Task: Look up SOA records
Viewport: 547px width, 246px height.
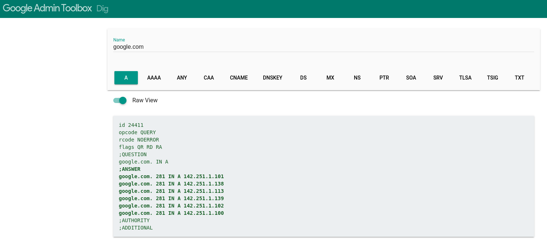Action: [x=411, y=78]
